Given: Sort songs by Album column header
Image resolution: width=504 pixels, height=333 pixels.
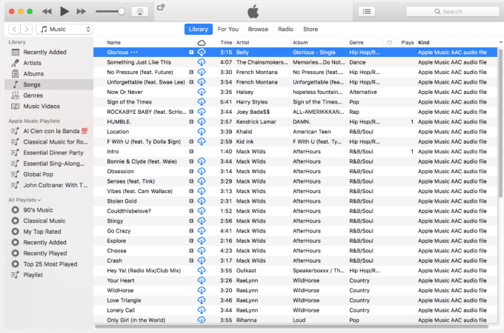Looking at the screenshot, I should pyautogui.click(x=319, y=43).
